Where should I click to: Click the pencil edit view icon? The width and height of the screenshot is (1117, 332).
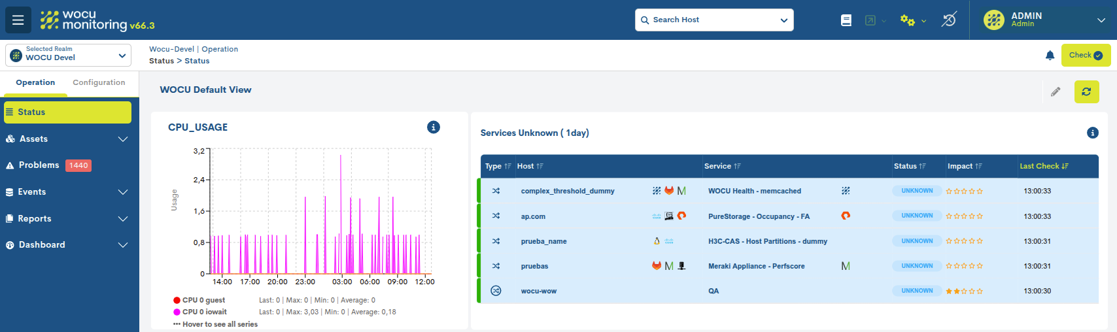coord(1055,92)
